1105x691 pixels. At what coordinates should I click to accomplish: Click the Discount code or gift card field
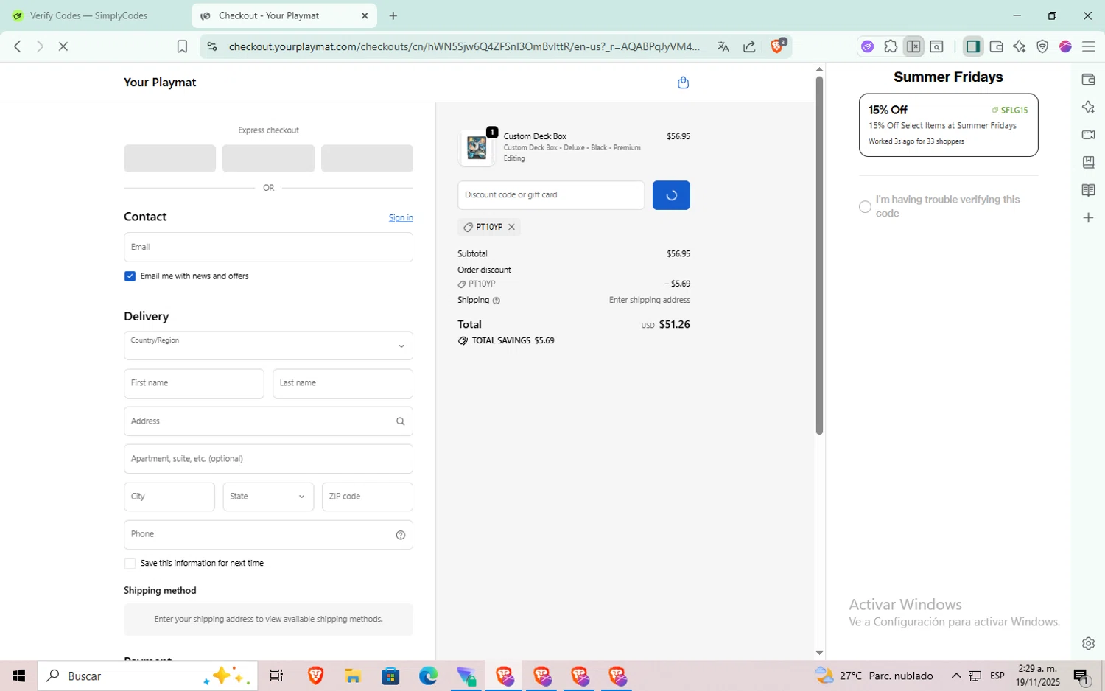coord(551,195)
